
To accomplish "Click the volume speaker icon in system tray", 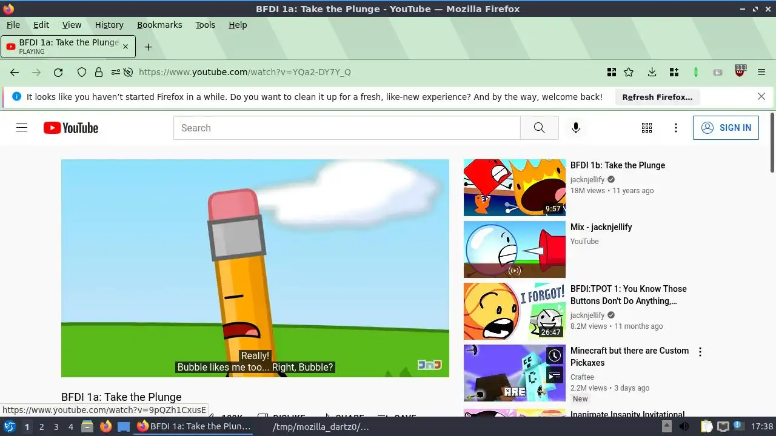I will pos(684,426).
